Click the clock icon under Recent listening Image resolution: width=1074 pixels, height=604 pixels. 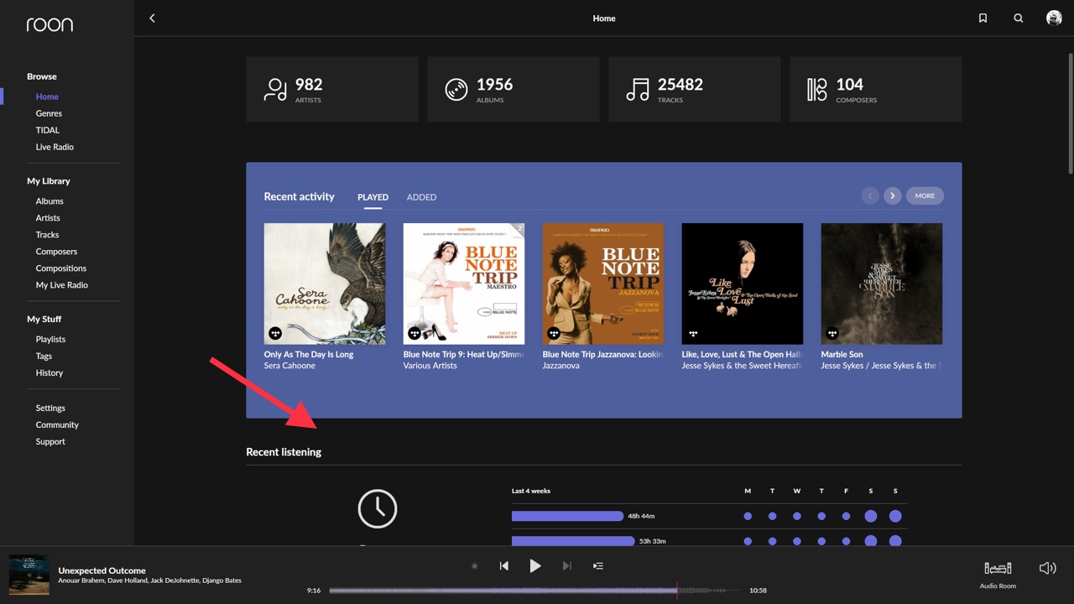tap(378, 508)
